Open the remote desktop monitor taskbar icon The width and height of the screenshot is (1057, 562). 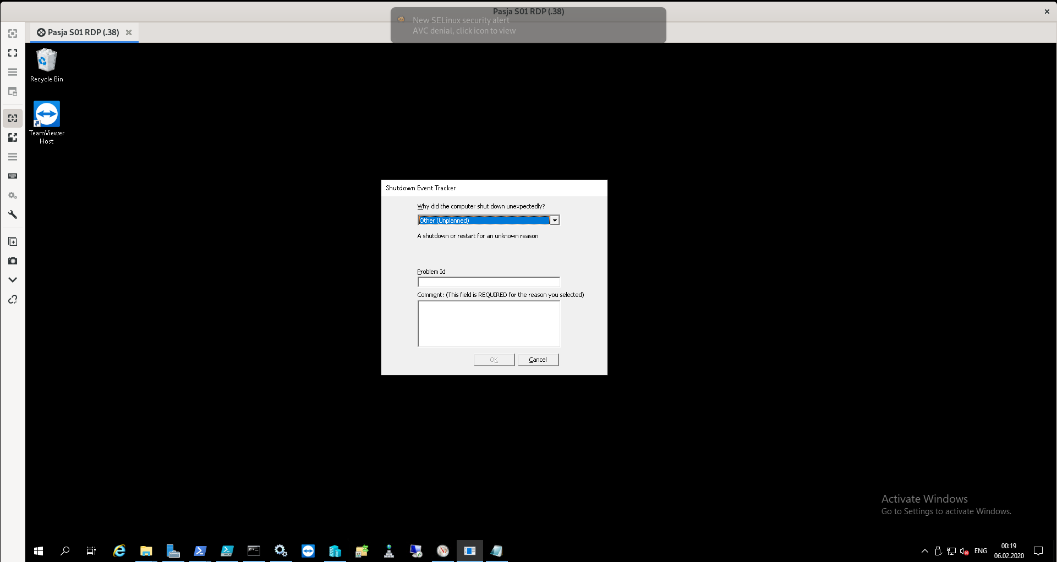[x=416, y=550]
